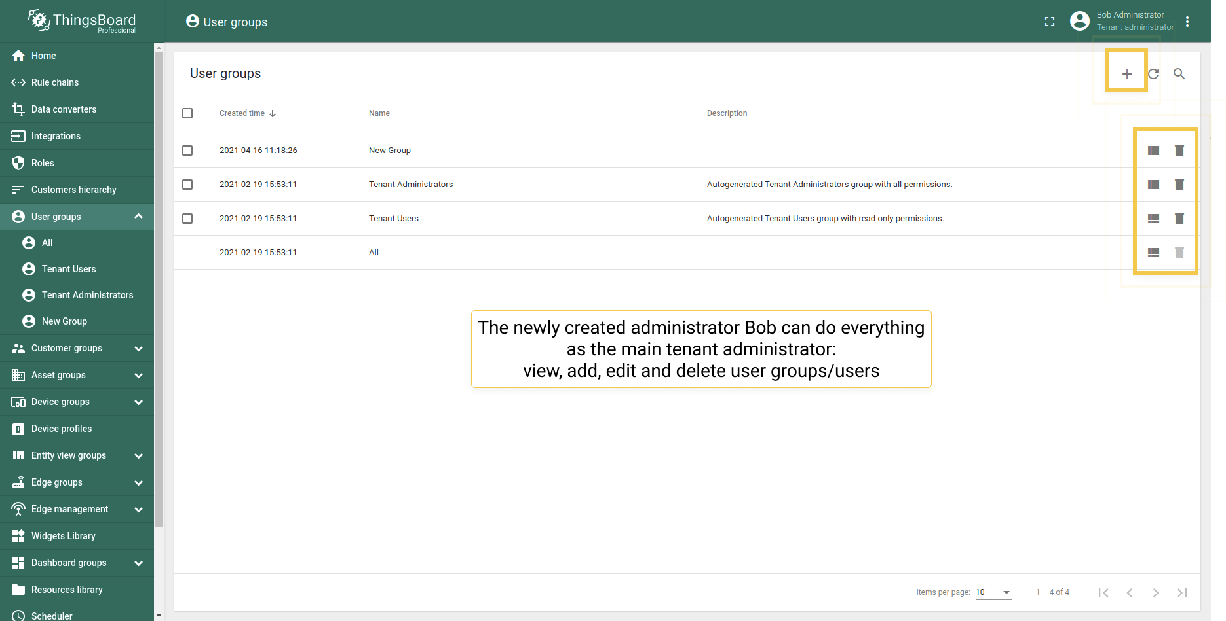Open Data converters from sidebar
1226x621 pixels.
(77, 109)
